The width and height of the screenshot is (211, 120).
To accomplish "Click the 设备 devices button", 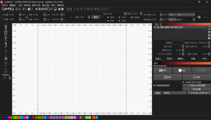I will pyautogui.click(x=158, y=93).
